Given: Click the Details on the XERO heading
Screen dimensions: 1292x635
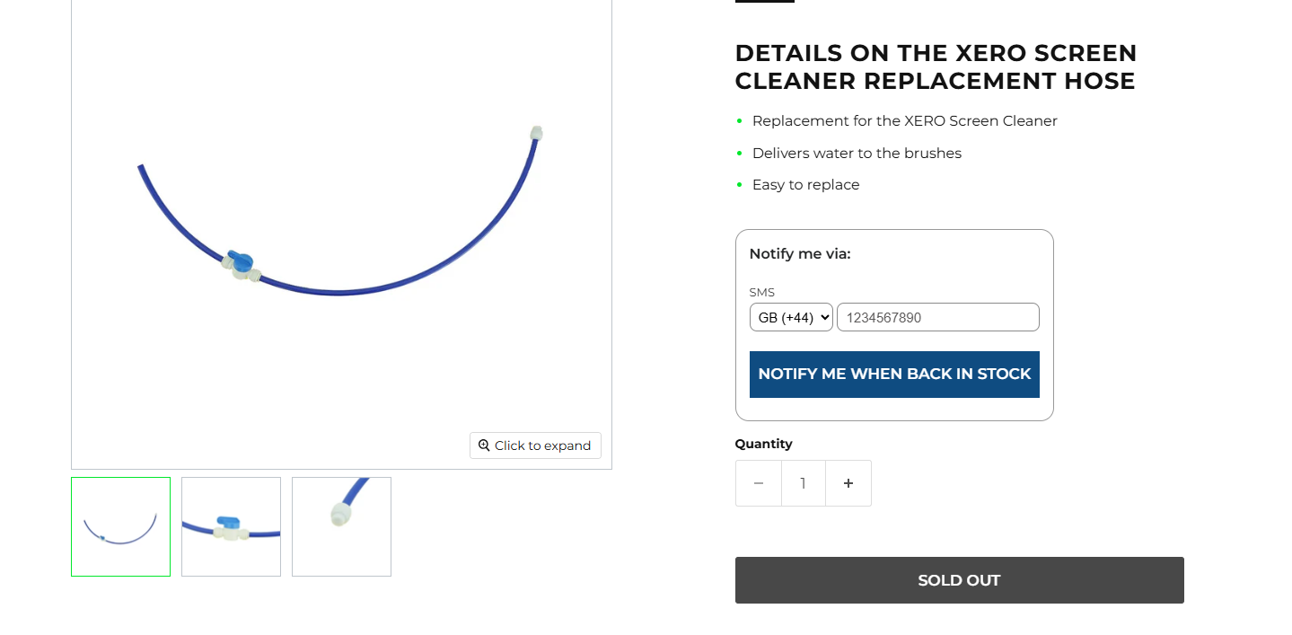Looking at the screenshot, I should pyautogui.click(x=936, y=66).
